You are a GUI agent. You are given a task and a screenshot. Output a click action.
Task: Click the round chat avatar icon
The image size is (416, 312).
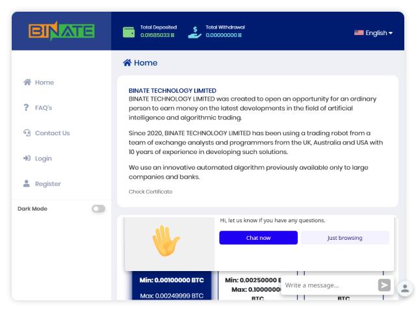coord(405,288)
